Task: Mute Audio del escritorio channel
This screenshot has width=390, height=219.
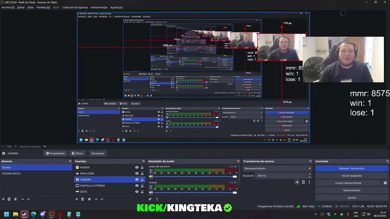Action: [151, 176]
